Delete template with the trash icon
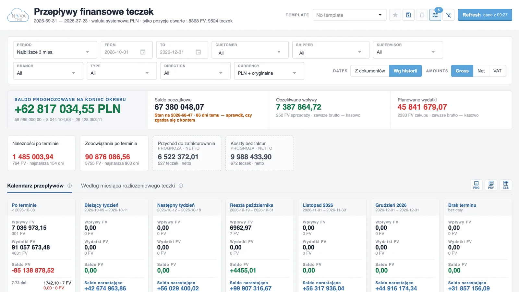Image resolution: width=519 pixels, height=292 pixels. [422, 15]
